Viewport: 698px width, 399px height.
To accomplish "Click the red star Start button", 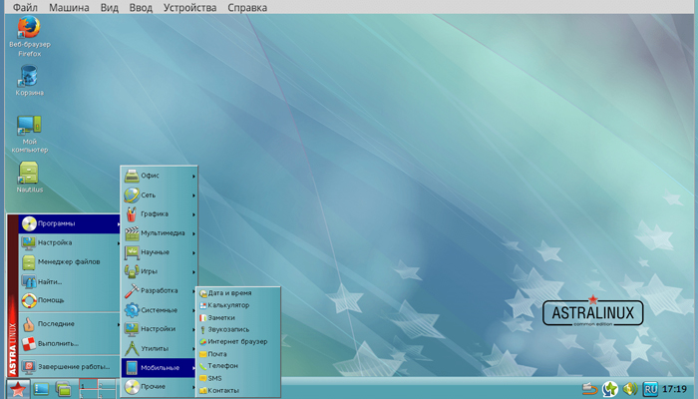I will [x=18, y=389].
